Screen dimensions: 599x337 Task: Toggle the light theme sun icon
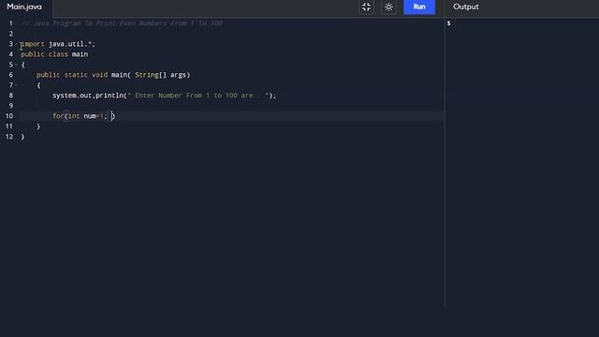[x=388, y=7]
